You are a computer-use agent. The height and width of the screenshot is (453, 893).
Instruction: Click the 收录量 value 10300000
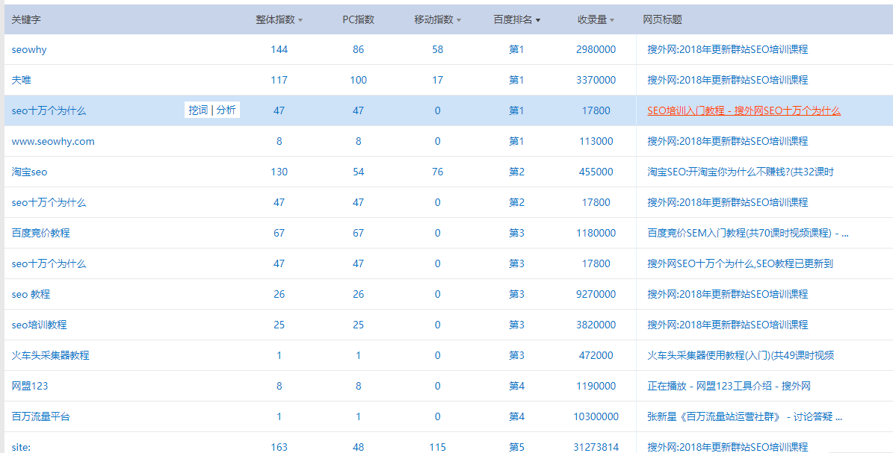pyautogui.click(x=596, y=416)
